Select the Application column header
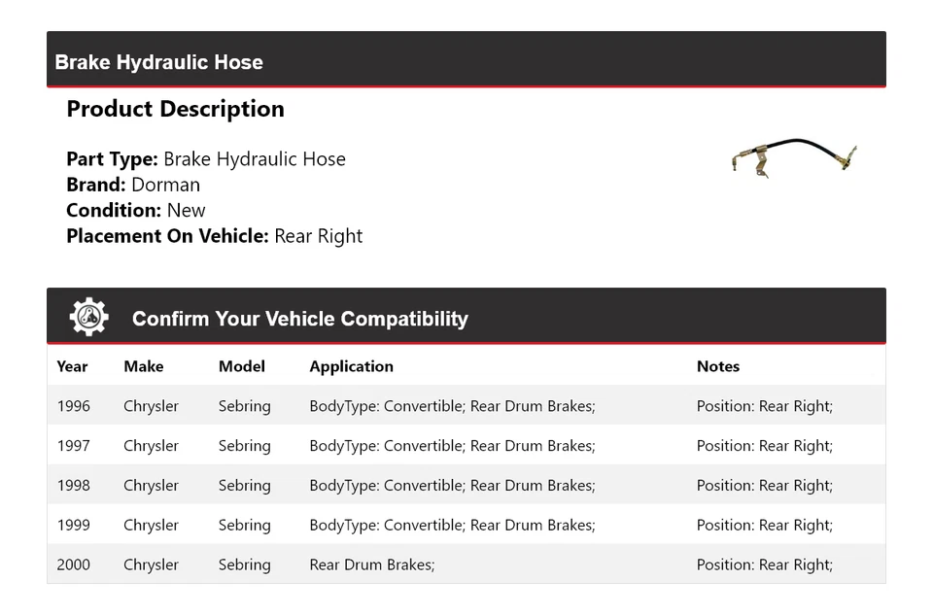The height and width of the screenshot is (615, 933). (x=351, y=366)
